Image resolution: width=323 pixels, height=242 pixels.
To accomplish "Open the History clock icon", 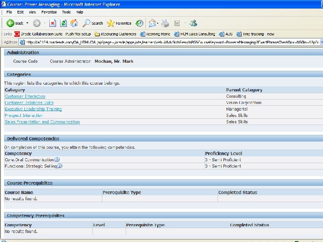I will [139, 23].
